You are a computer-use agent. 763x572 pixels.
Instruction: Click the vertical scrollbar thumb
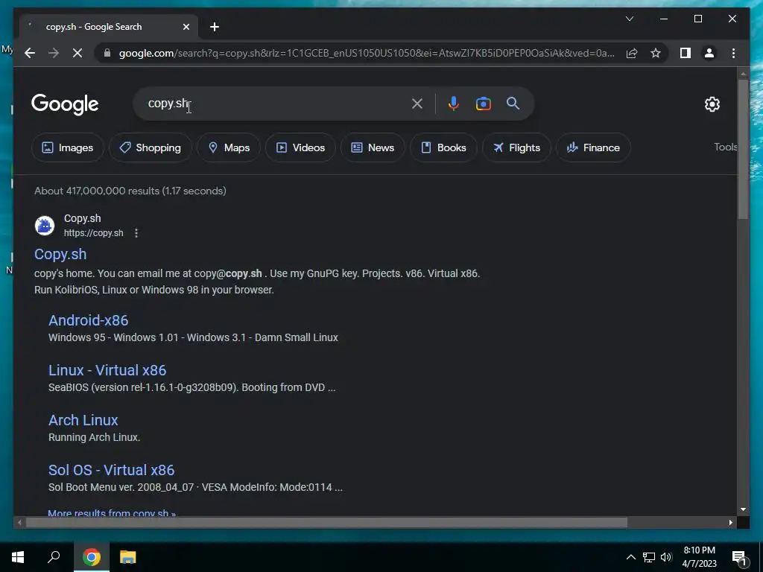(743, 149)
